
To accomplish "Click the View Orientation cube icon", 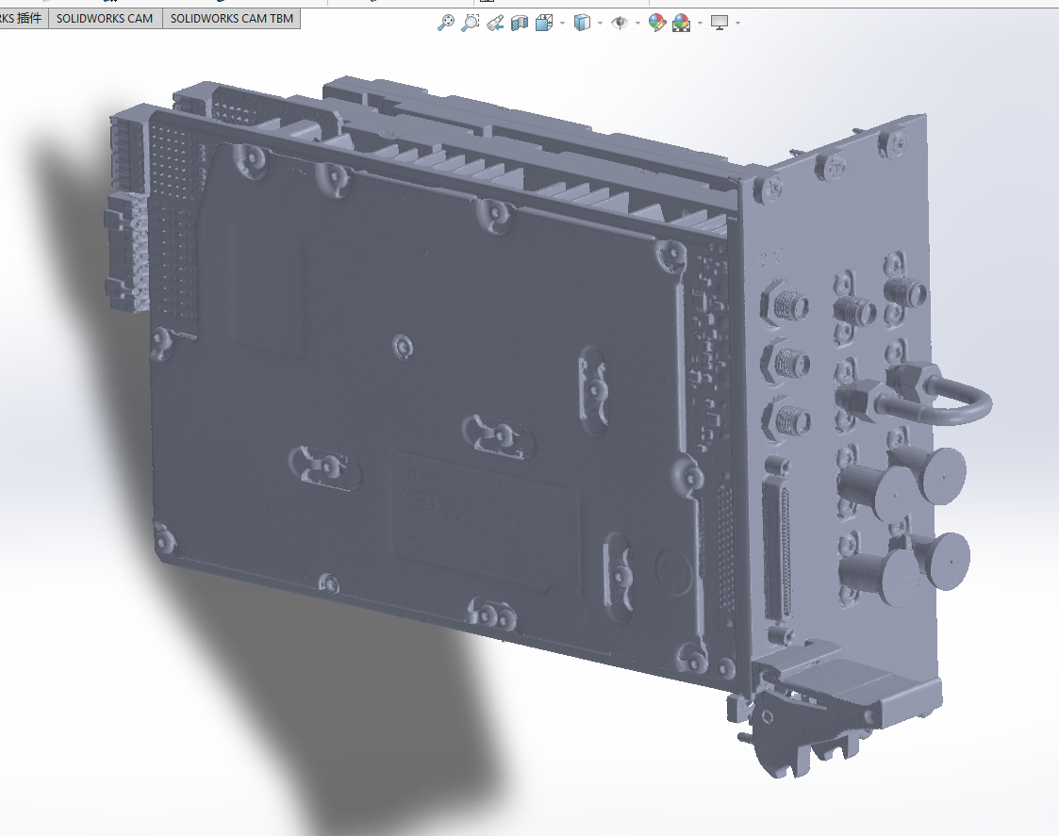I will (544, 23).
